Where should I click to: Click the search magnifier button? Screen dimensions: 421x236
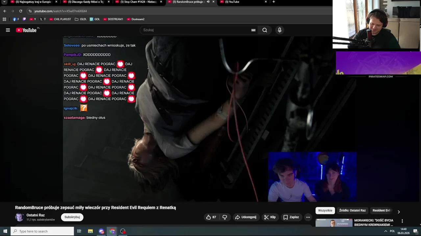coord(265,30)
